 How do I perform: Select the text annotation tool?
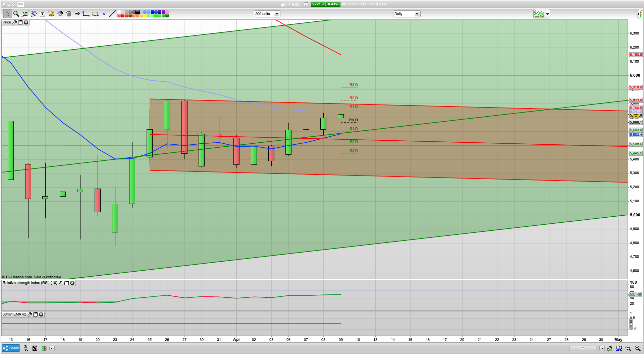tap(43, 14)
